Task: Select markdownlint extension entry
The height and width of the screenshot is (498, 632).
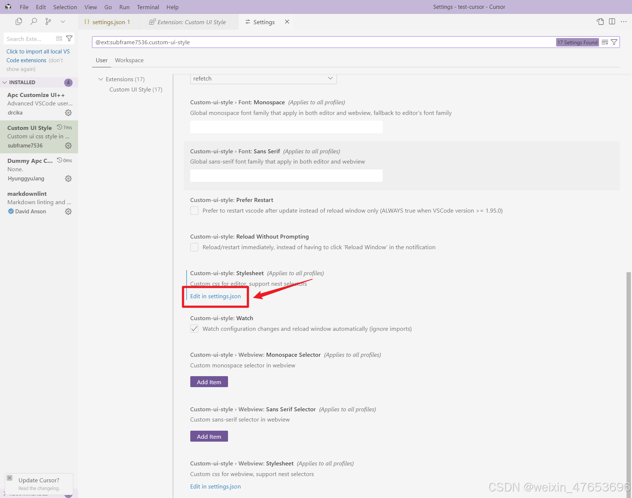Action: (39, 203)
